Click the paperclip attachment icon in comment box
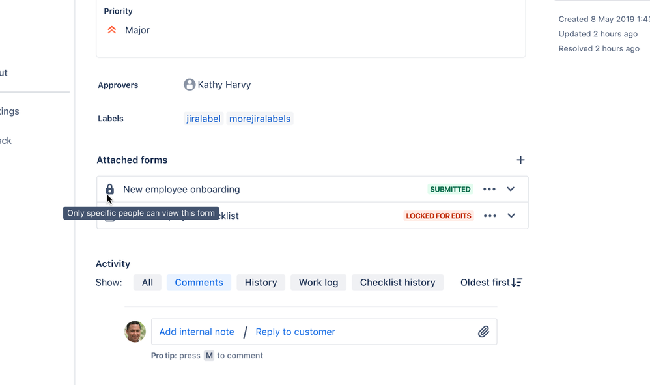This screenshot has height=385, width=650. tap(483, 332)
